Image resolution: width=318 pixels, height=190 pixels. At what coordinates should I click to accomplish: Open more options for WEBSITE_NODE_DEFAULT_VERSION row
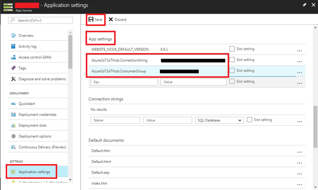[x=299, y=51]
